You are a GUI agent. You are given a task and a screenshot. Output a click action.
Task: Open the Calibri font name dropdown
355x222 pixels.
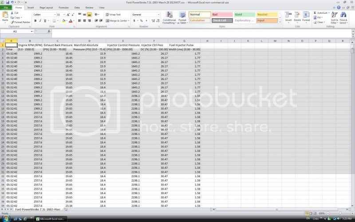pos(55,15)
